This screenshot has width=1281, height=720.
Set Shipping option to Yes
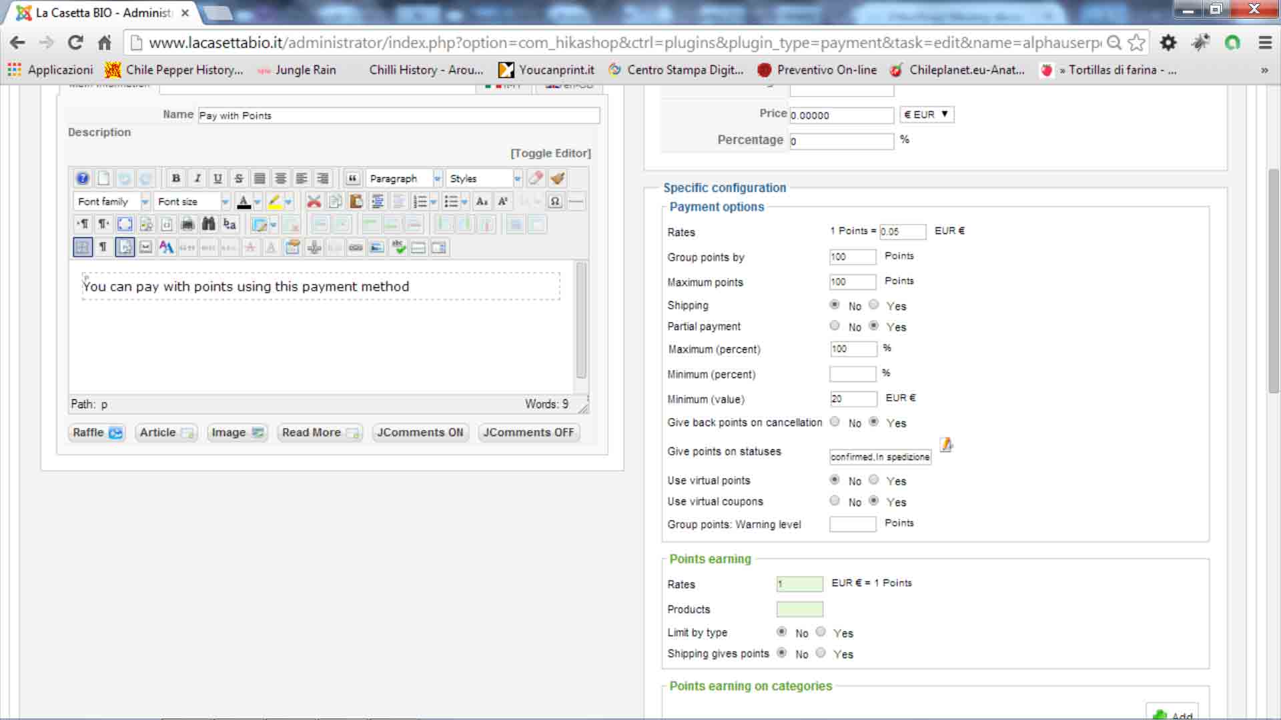[873, 305]
